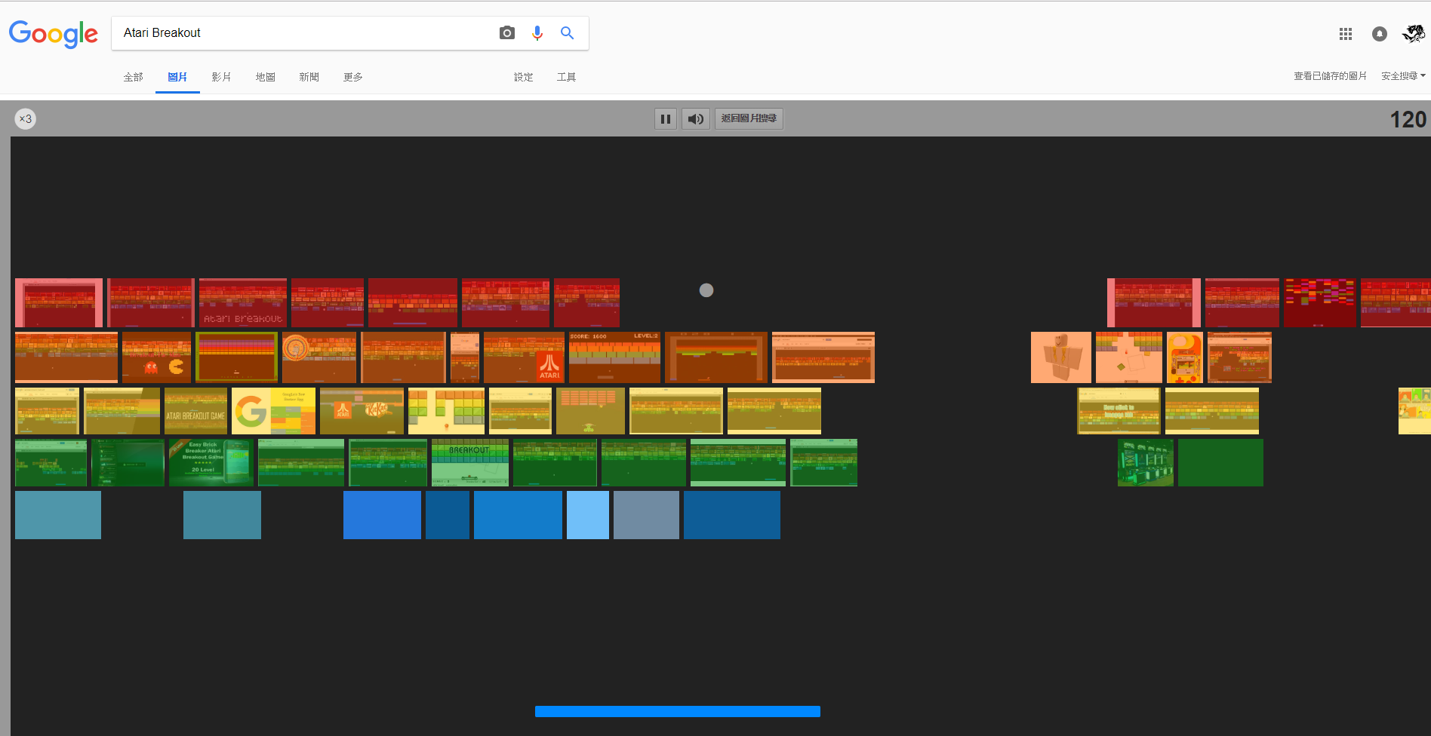Open the 新聞 tab
This screenshot has width=1431, height=736.
coord(309,77)
